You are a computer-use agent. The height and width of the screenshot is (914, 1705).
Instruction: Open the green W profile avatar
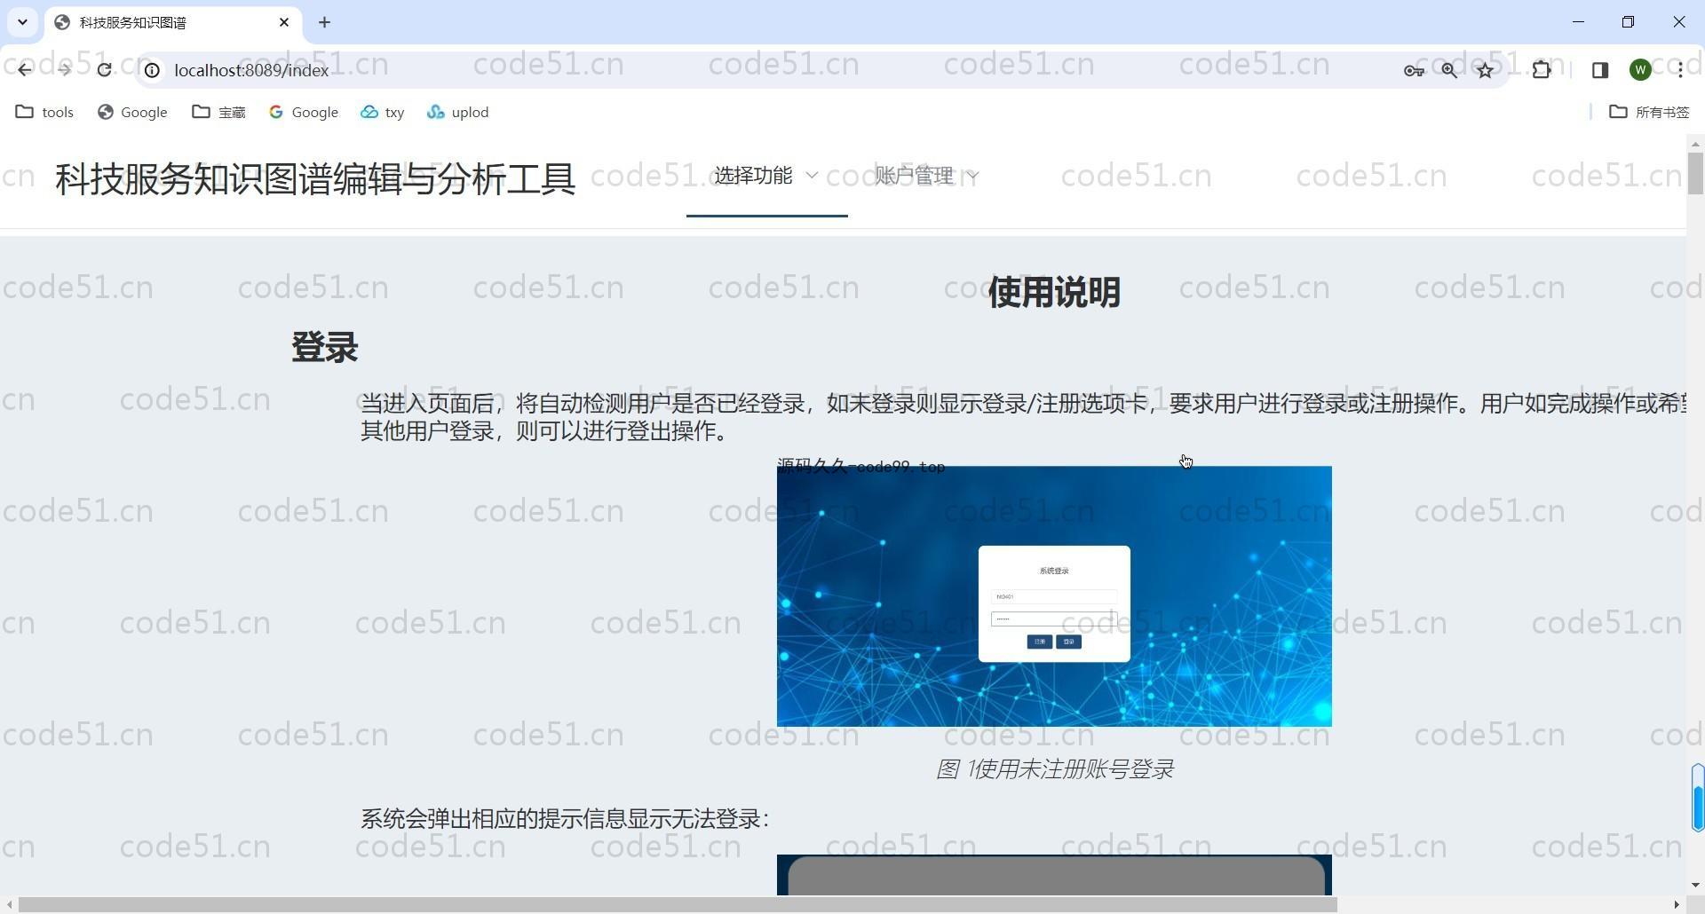click(x=1640, y=70)
